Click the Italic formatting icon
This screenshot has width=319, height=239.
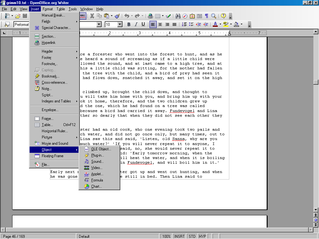[x=136, y=24]
